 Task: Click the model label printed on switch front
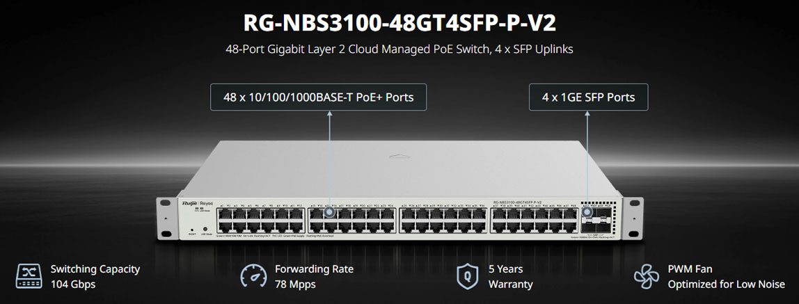517,202
